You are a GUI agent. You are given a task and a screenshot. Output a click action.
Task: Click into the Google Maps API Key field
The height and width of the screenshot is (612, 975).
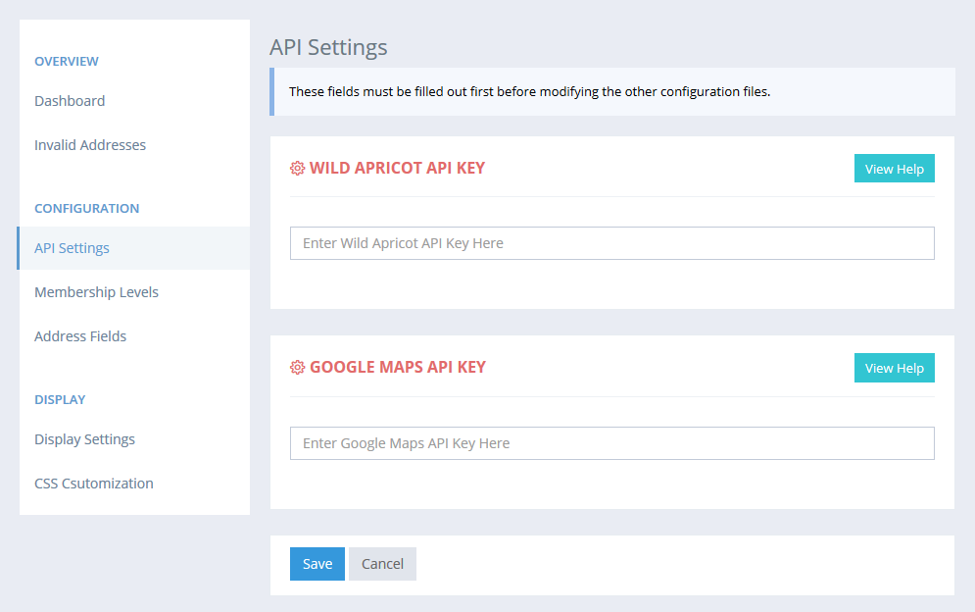tap(611, 443)
